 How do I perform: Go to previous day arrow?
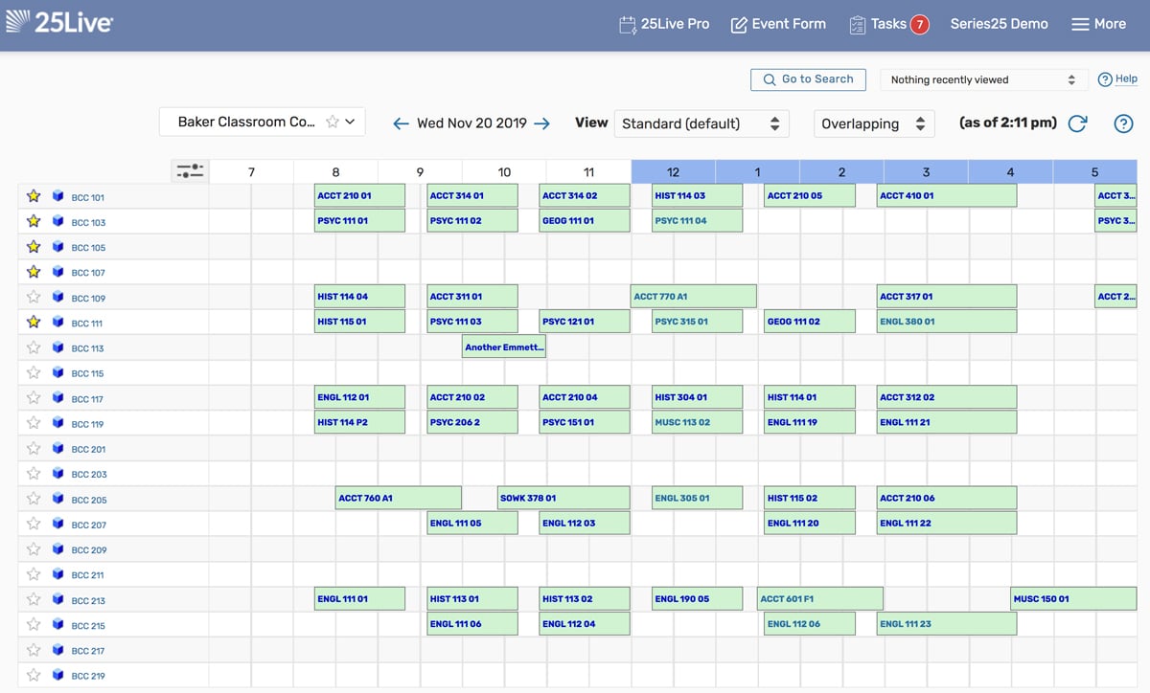click(x=402, y=123)
